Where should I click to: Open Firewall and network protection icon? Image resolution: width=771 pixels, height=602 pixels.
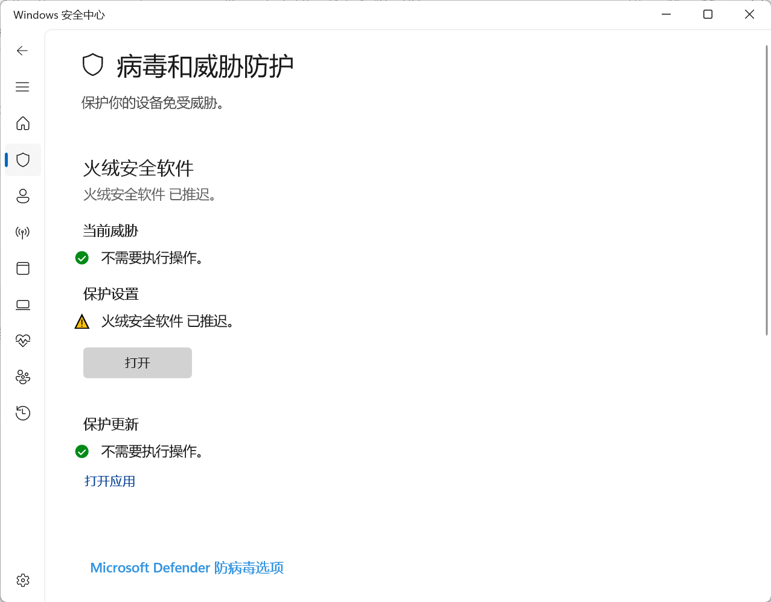tap(23, 232)
